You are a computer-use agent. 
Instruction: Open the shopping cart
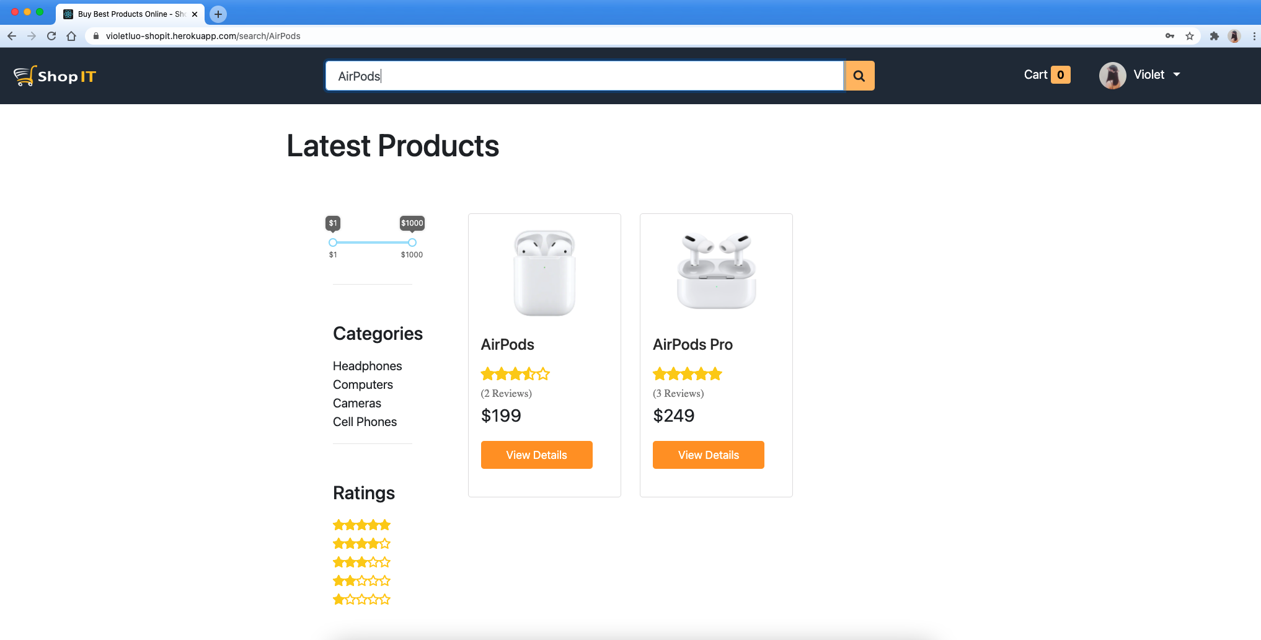[1046, 74]
